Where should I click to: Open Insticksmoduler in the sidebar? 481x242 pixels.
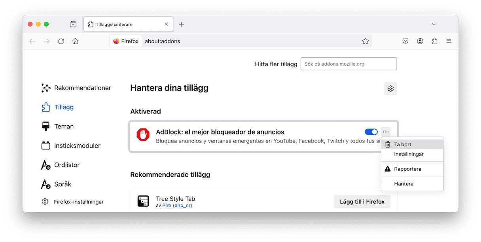click(71, 146)
